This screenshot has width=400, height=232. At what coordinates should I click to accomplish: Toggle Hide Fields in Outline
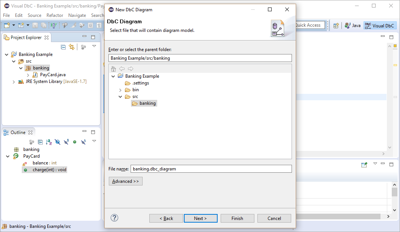(x=58, y=142)
